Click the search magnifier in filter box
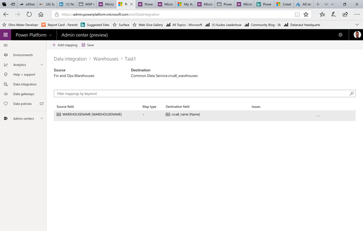 [x=351, y=93]
